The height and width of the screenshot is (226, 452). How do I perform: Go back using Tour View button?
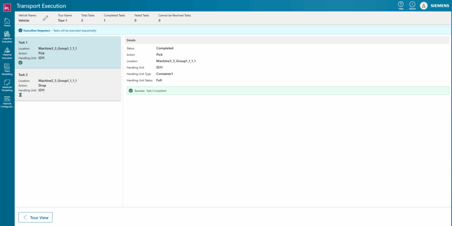pos(35,217)
